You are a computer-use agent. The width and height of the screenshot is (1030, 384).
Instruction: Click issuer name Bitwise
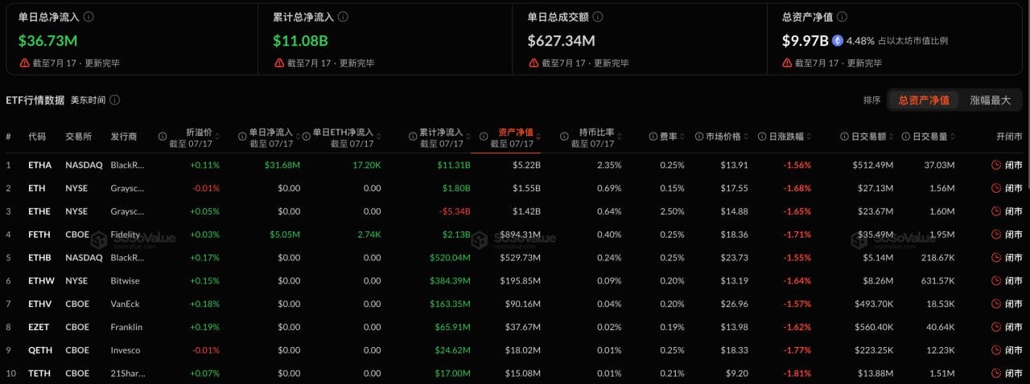pos(126,280)
